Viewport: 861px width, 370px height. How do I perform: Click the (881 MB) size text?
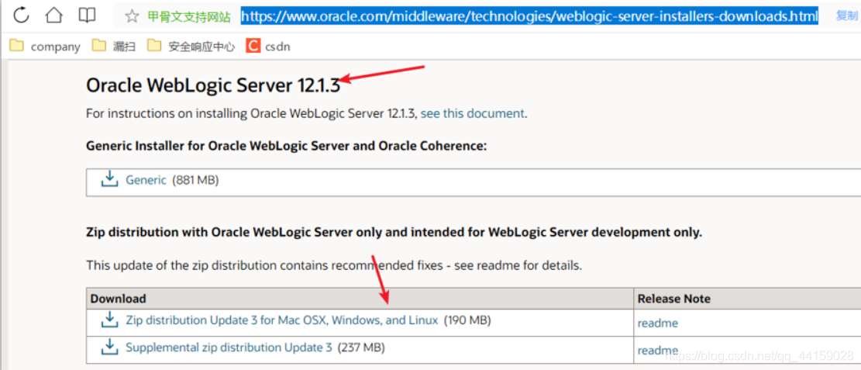pyautogui.click(x=195, y=180)
